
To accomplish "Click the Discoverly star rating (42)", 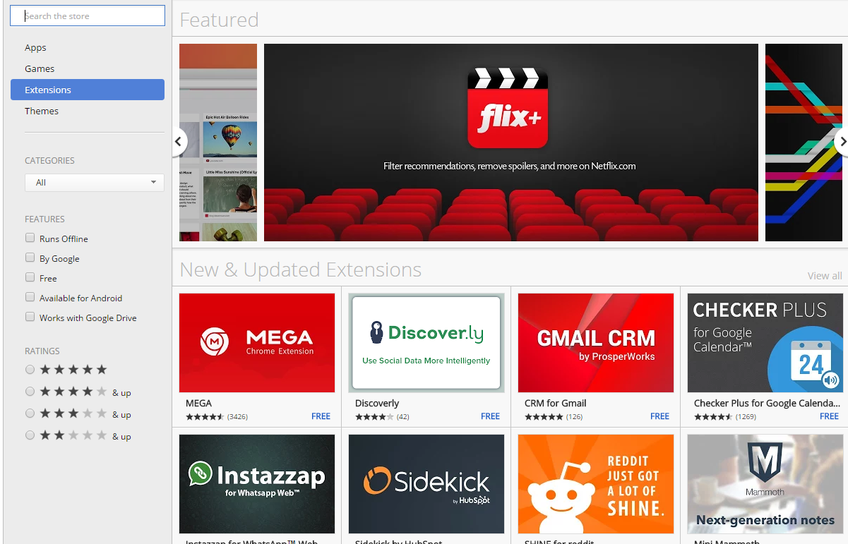I will (382, 417).
